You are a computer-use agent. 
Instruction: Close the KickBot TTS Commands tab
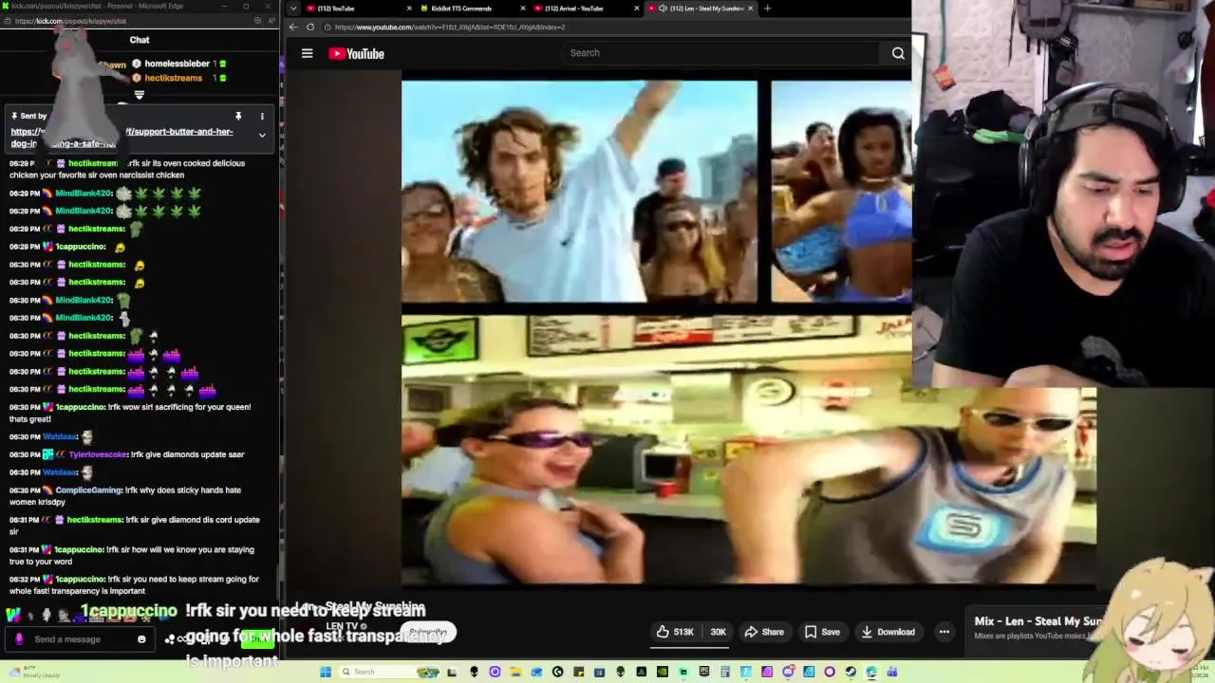(522, 9)
